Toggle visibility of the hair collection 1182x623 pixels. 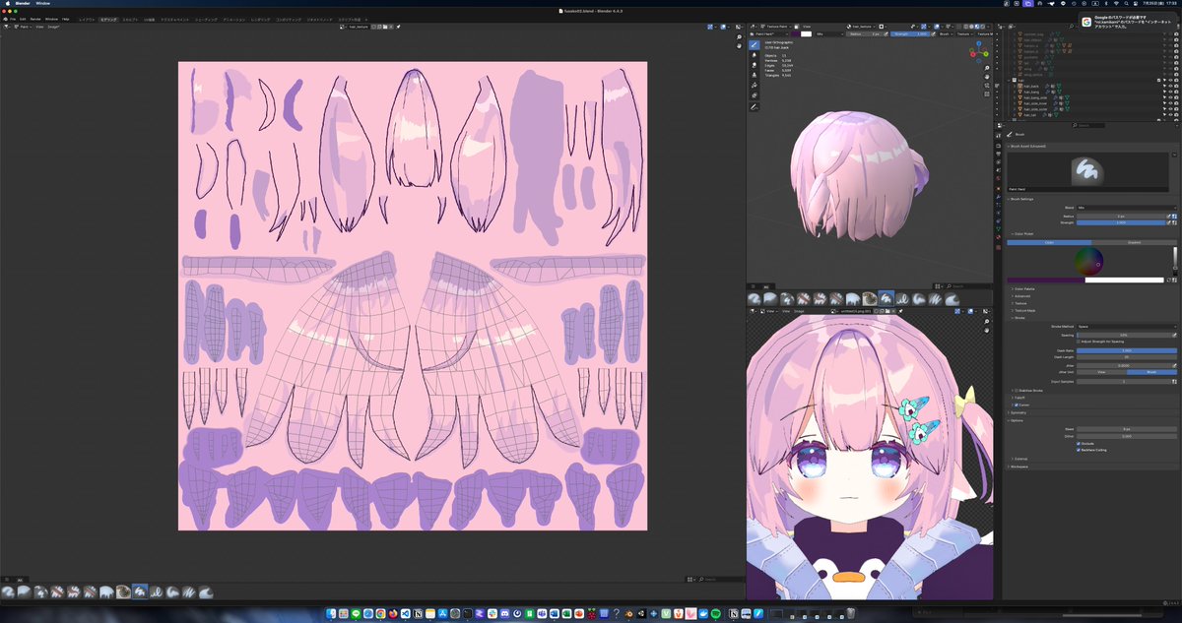1170,80
